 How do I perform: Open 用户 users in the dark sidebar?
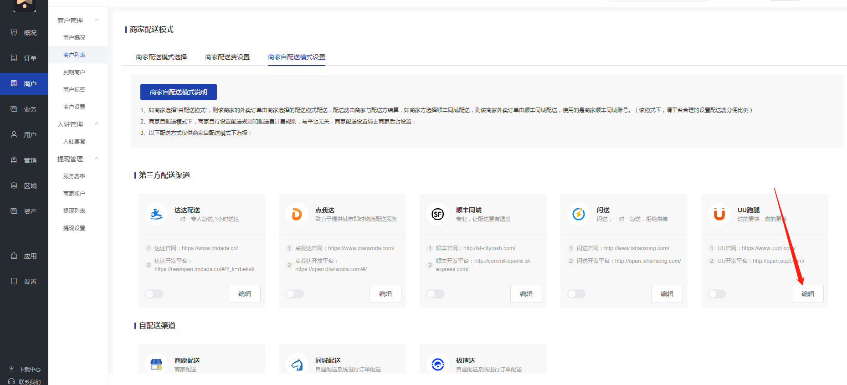tap(24, 135)
